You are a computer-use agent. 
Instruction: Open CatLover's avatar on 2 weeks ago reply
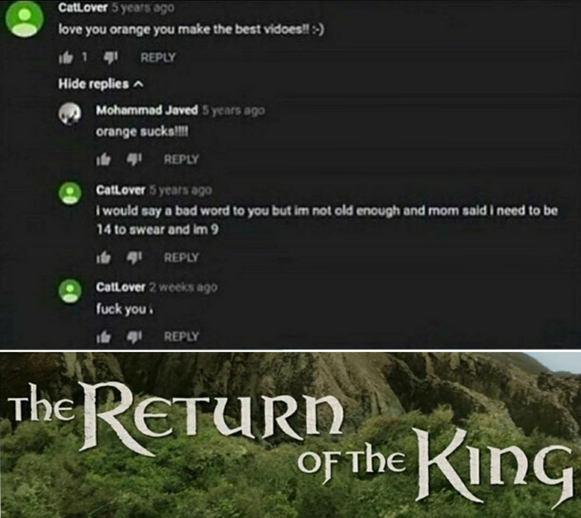click(x=70, y=291)
